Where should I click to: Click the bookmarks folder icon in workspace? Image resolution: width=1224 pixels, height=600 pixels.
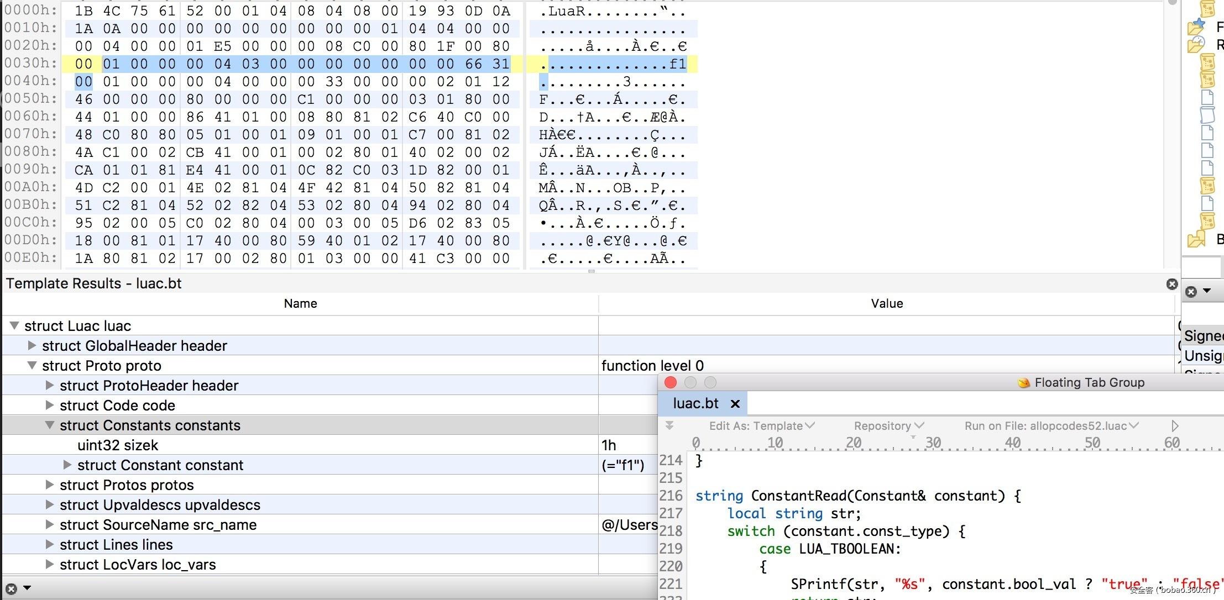[x=1197, y=239]
